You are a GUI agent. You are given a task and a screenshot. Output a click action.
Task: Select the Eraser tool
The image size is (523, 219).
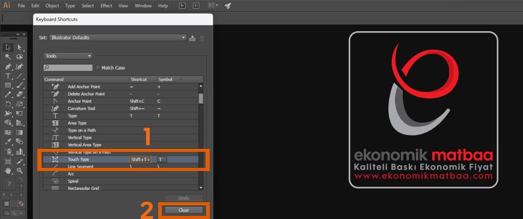[x=19, y=95]
